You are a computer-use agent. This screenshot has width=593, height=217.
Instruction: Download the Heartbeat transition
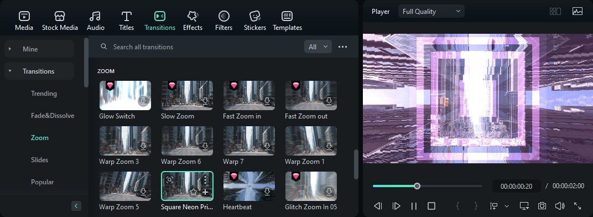pos(267,192)
